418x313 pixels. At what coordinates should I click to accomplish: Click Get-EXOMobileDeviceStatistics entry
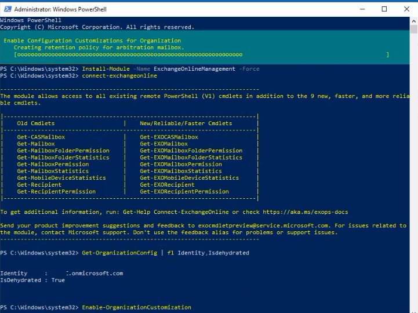click(x=189, y=178)
